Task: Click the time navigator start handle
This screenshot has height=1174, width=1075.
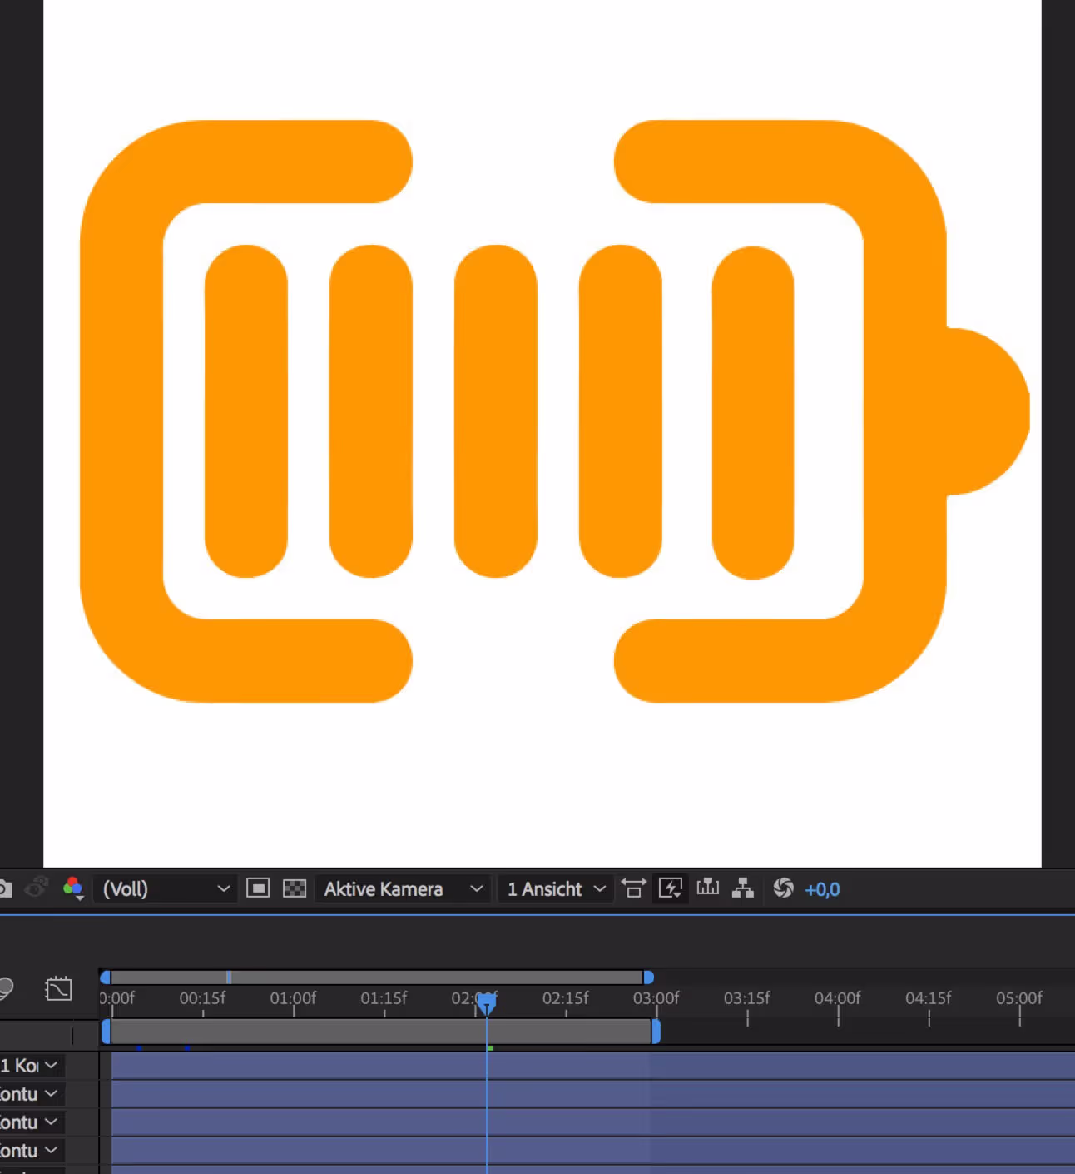Action: click(105, 978)
